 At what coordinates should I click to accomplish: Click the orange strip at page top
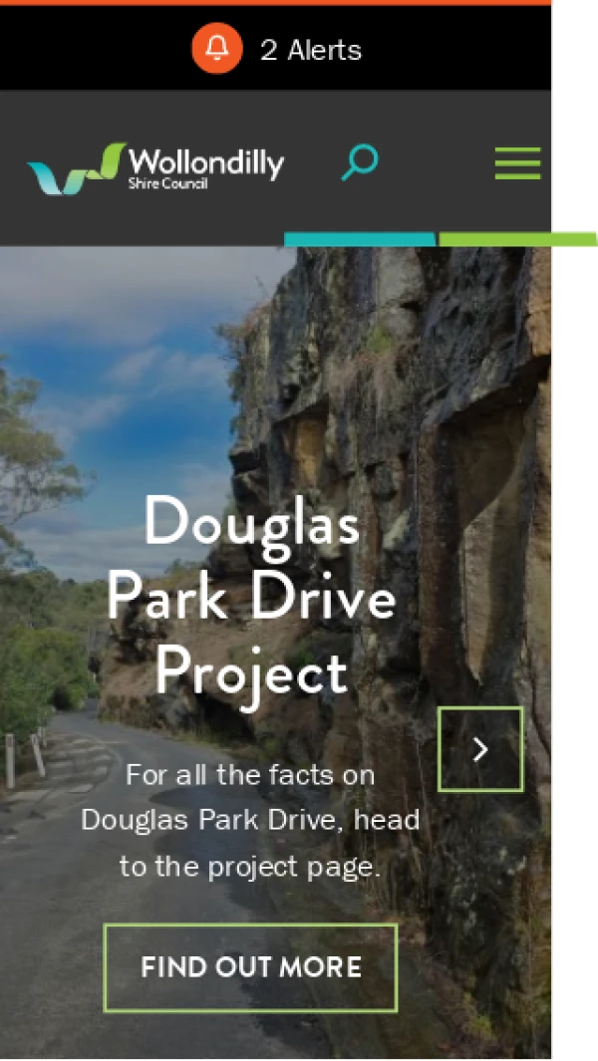(x=276, y=3)
